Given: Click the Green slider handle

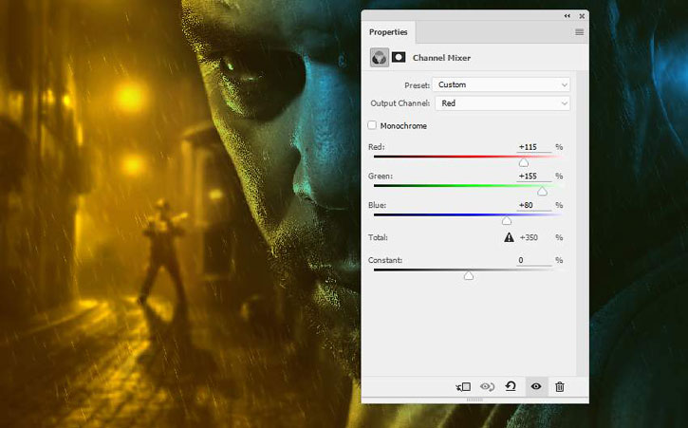Looking at the screenshot, I should 542,192.
